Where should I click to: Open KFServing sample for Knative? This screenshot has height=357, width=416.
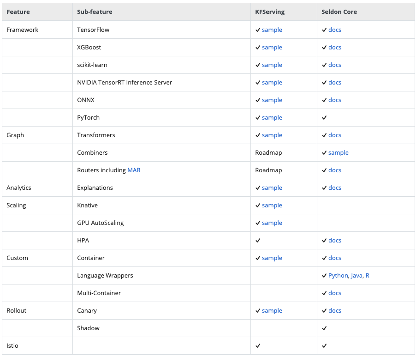[x=272, y=206]
